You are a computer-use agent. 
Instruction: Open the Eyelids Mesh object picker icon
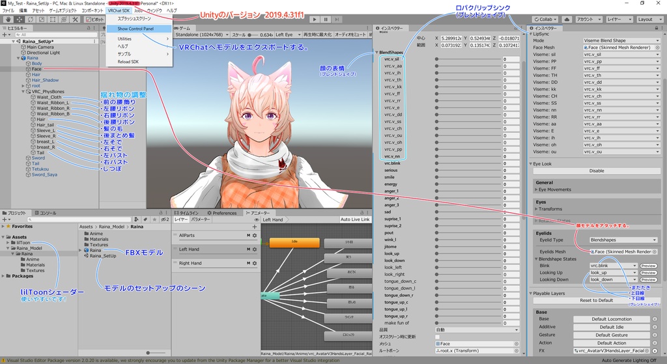coord(654,252)
